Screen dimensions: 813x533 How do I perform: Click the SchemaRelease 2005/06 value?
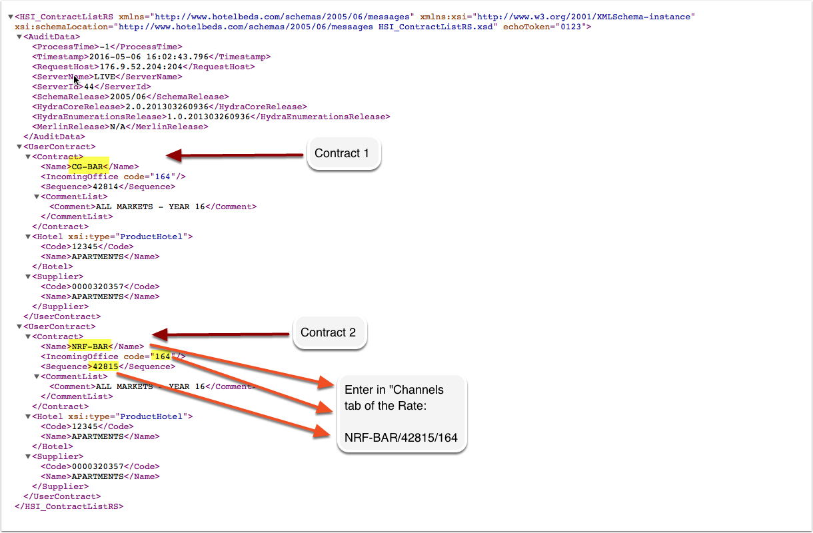[x=128, y=97]
